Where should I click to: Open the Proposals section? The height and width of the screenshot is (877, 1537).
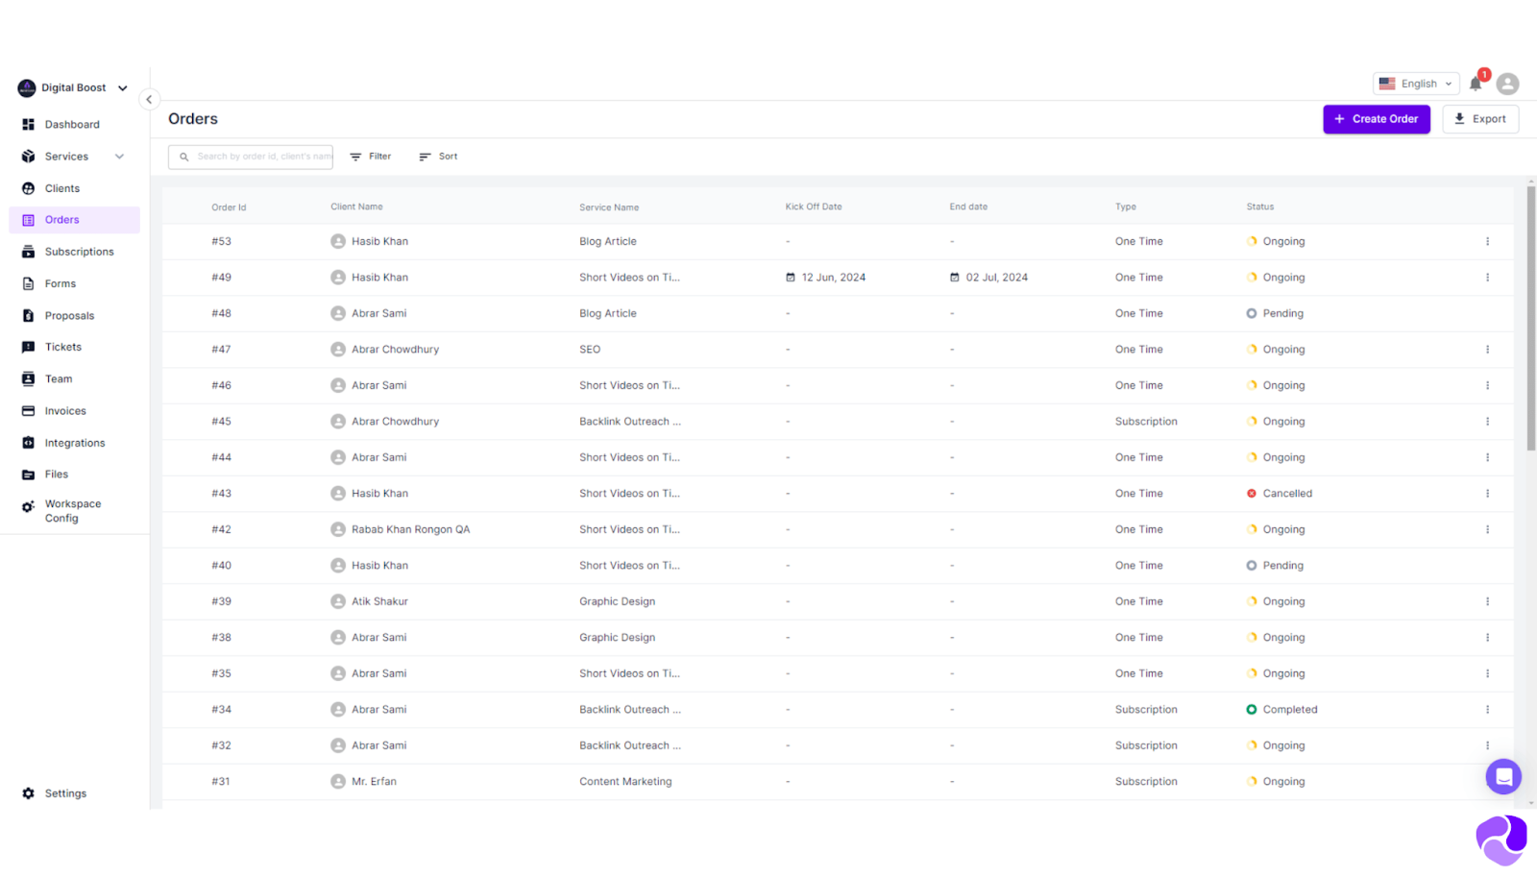pyautogui.click(x=69, y=315)
